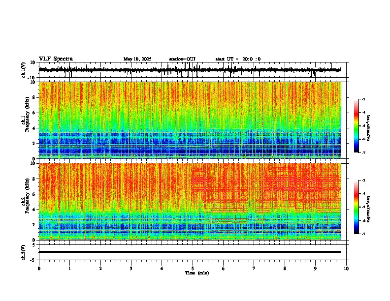This screenshot has width=390, height=301.
Task: Click the log(PSD) label beside ch.2 colorbar
Action: coord(369,209)
